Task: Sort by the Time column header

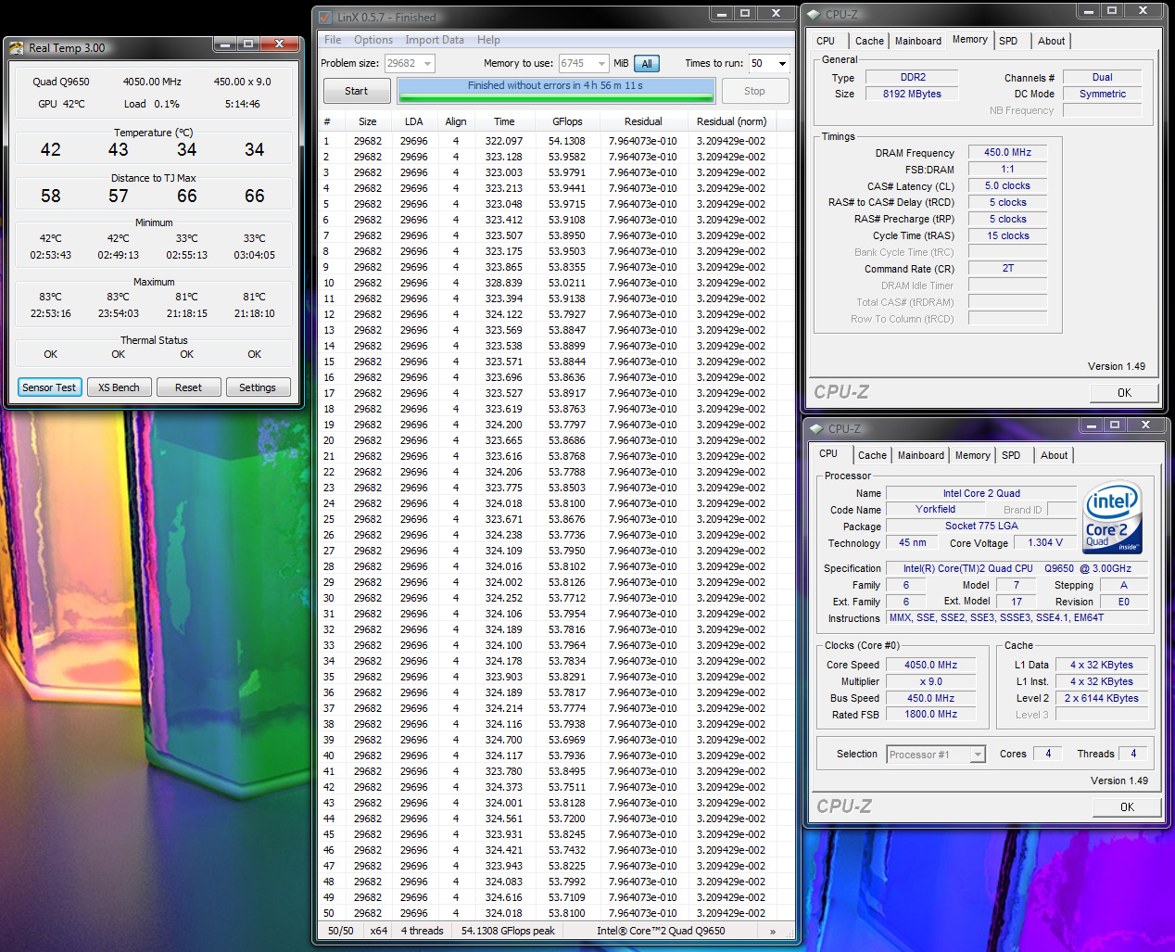Action: tap(504, 121)
